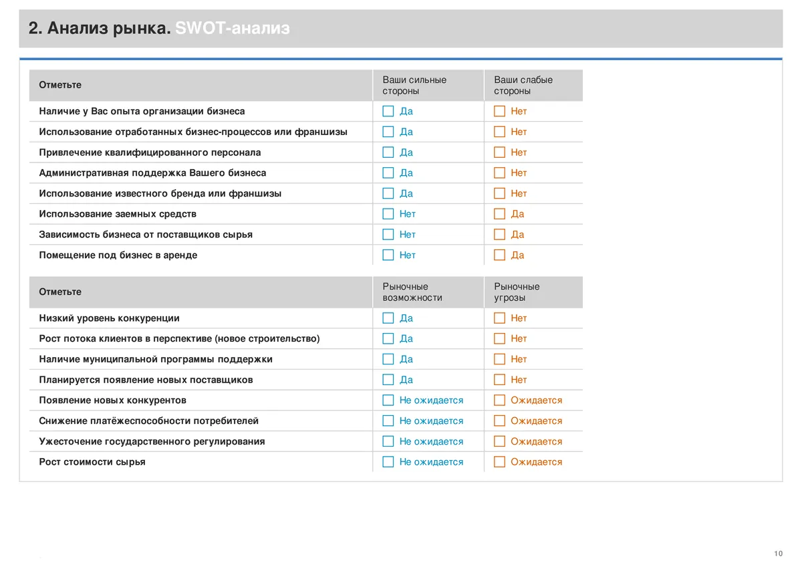802x567 pixels.
Task: Click the title '2. Анализ рынка. SWOT-анализ'
Action: pos(159,29)
